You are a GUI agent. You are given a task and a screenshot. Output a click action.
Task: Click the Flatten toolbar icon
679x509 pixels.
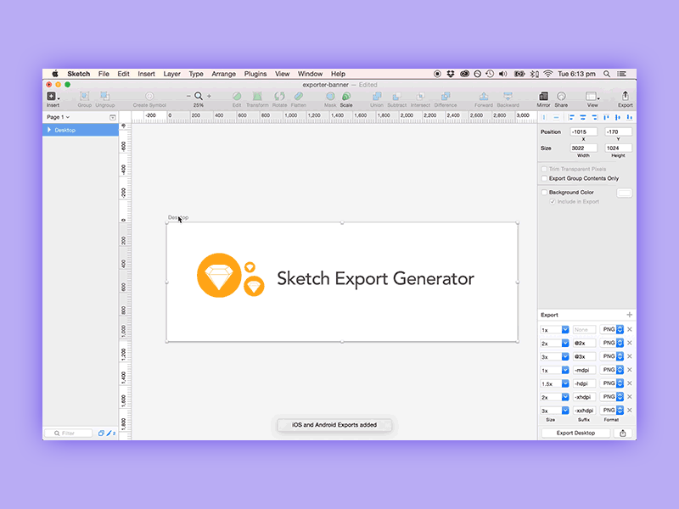(x=299, y=97)
